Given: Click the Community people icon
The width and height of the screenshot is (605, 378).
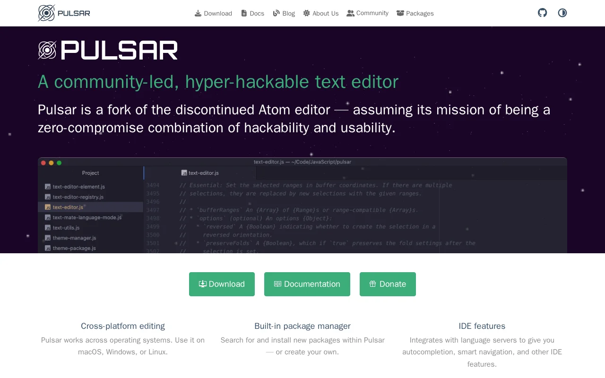Looking at the screenshot, I should 350,13.
